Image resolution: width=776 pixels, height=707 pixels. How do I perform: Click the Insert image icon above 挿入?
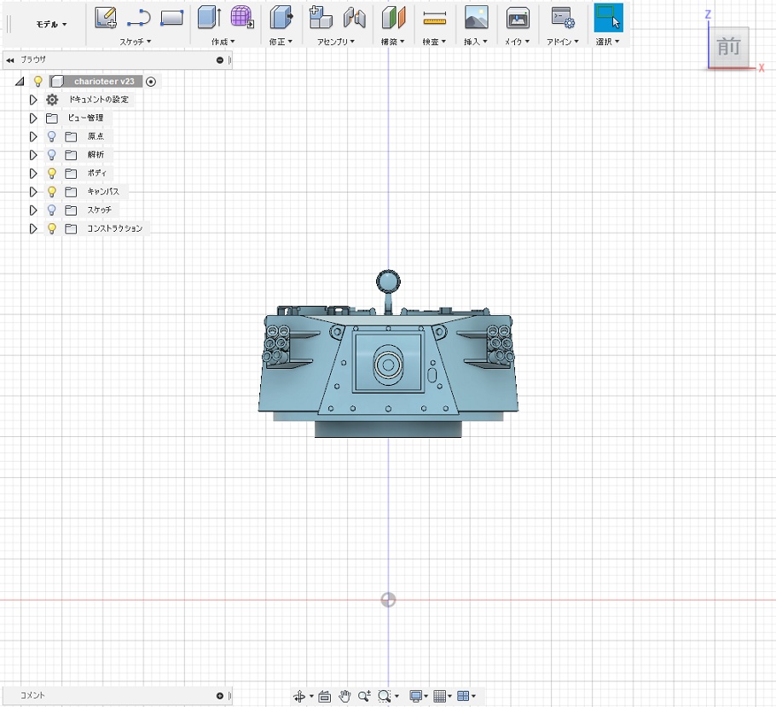pos(476,17)
